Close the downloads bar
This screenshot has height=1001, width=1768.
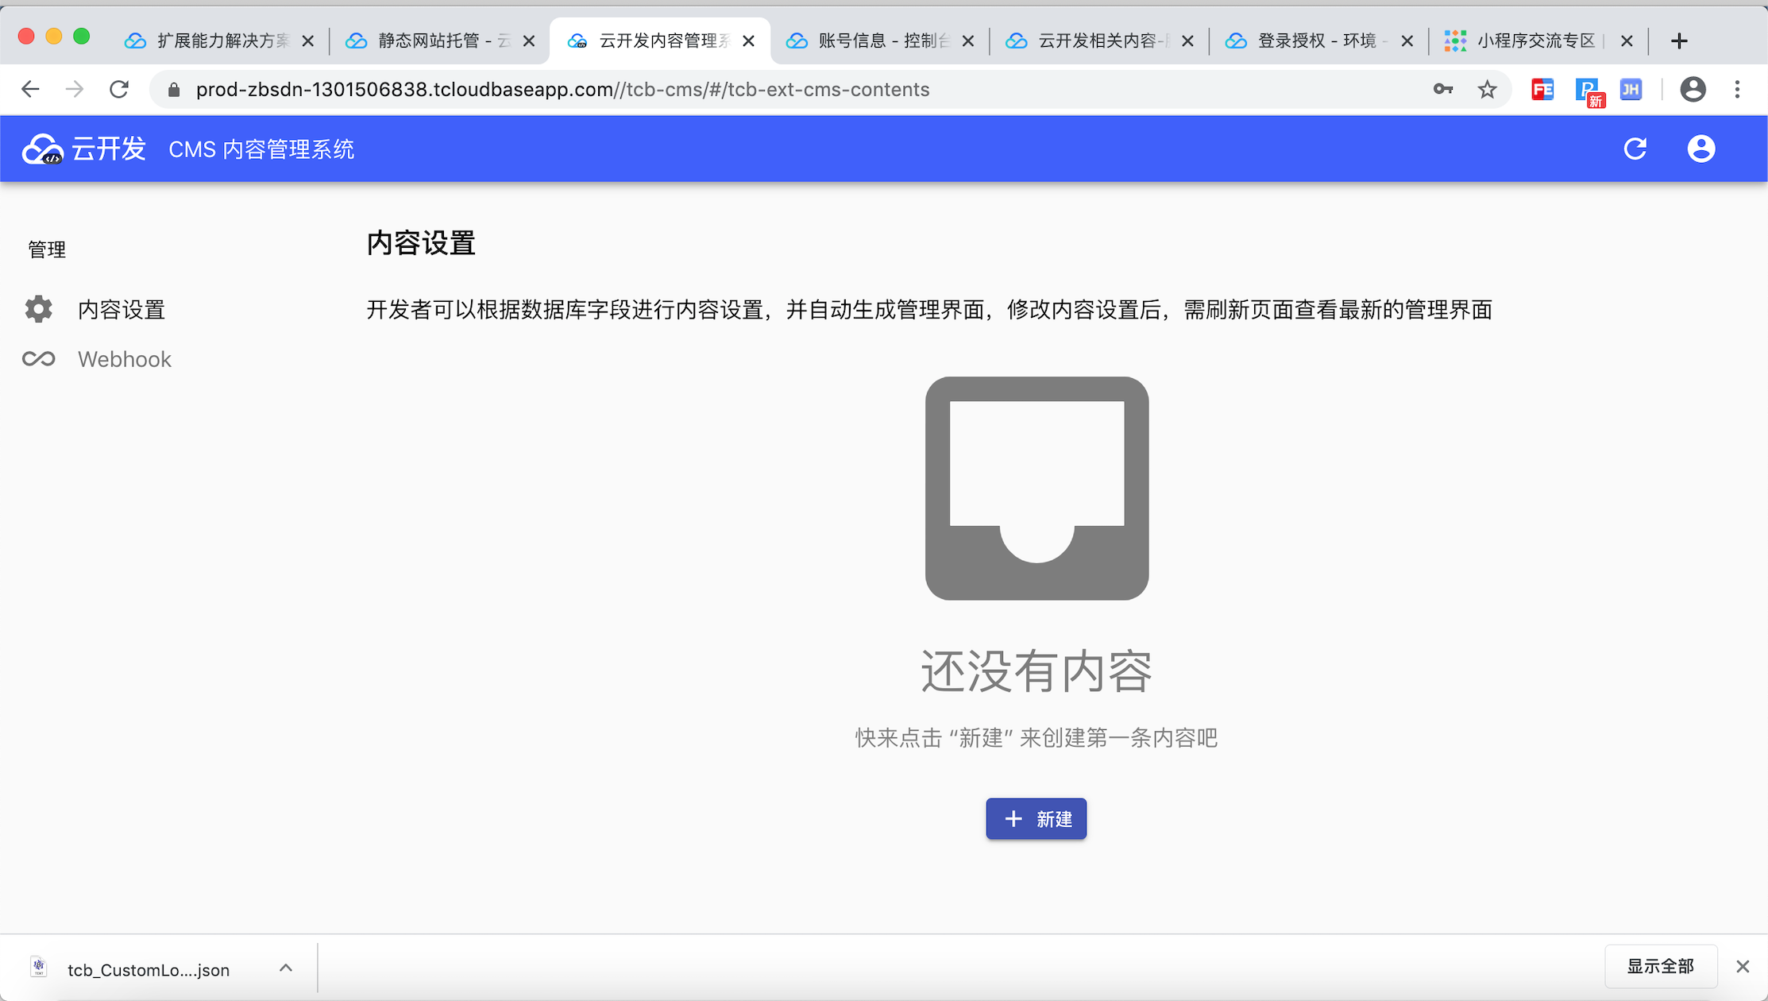pyautogui.click(x=1743, y=966)
